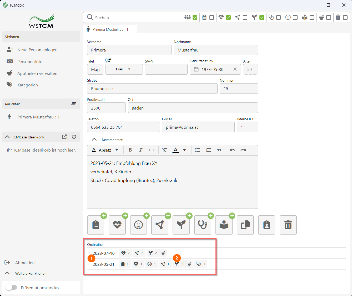Click Abmelden to log out
The width and height of the screenshot is (352, 296).
click(25, 263)
